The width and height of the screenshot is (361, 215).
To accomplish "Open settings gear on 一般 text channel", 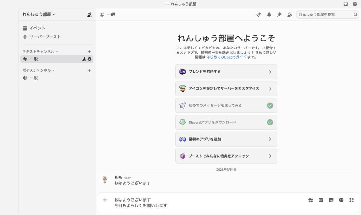I will tap(89, 59).
